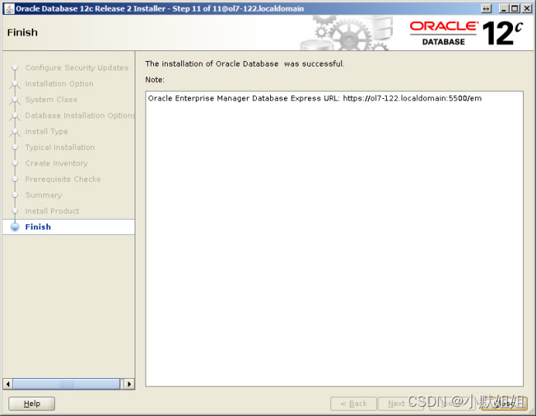Viewport: 537px width, 416px height.
Task: Click the disabled Next button
Action: [400, 404]
